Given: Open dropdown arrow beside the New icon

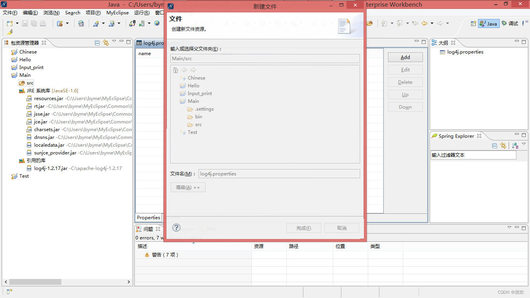Looking at the screenshot, I should click(x=17, y=24).
